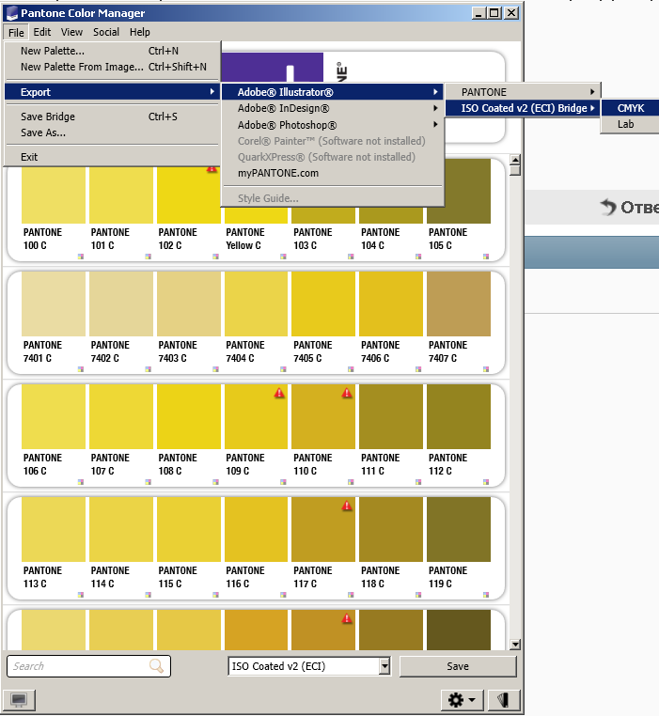The width and height of the screenshot is (659, 716).
Task: Click the Search input field
Action: (88, 666)
